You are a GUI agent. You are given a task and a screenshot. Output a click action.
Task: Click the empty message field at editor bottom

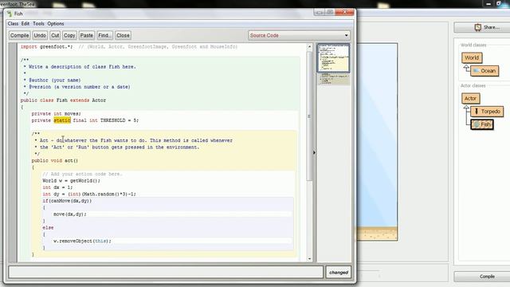[166, 273]
